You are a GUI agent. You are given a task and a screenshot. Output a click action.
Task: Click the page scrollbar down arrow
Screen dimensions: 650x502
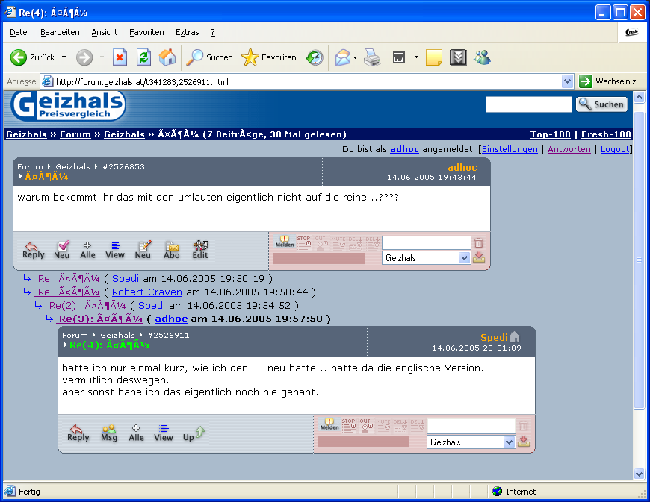pos(639,474)
